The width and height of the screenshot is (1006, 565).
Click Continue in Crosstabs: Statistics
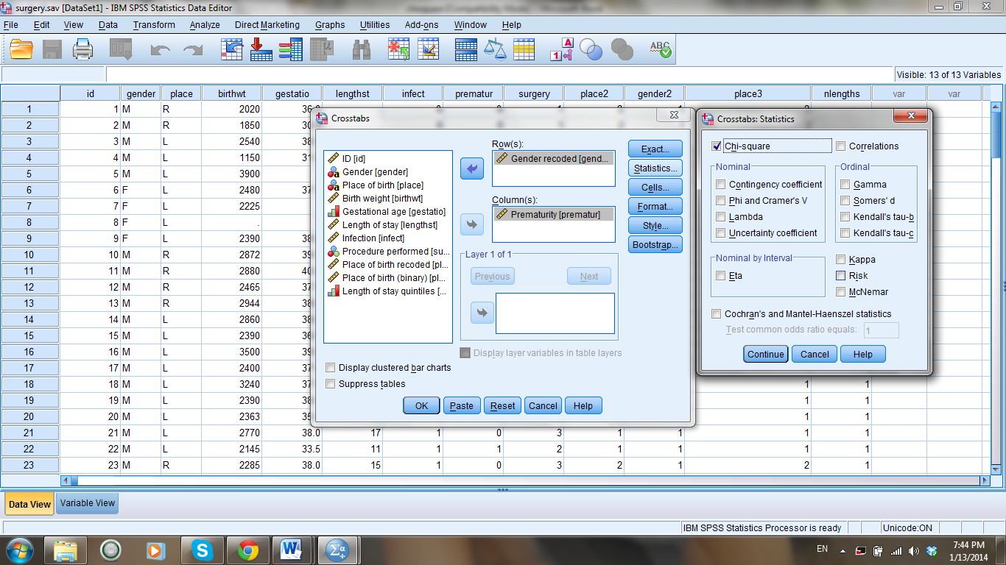(765, 354)
